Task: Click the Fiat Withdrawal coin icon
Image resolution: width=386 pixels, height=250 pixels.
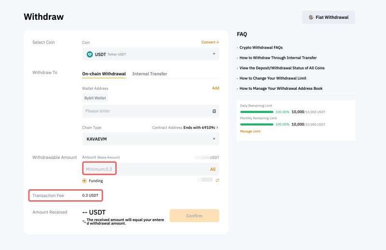Action: pos(311,17)
